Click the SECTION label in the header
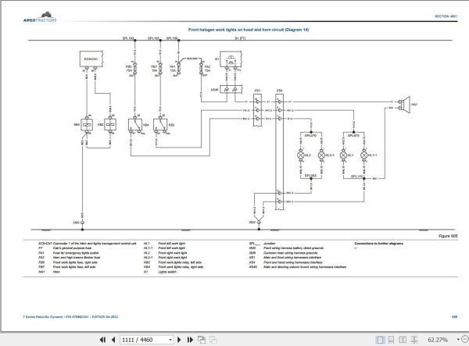The image size is (469, 346). (446, 16)
